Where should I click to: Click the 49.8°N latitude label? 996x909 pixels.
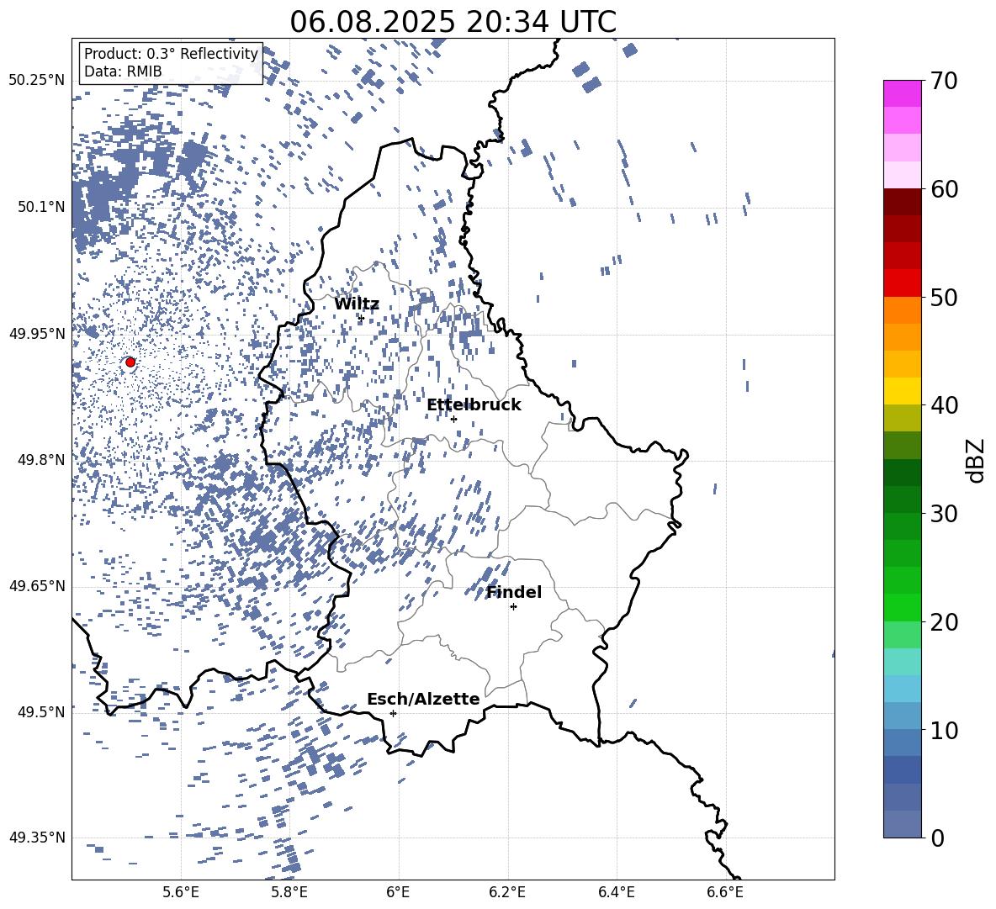[x=40, y=460]
